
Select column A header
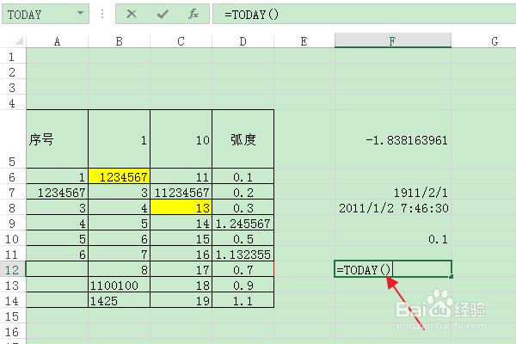click(x=58, y=41)
